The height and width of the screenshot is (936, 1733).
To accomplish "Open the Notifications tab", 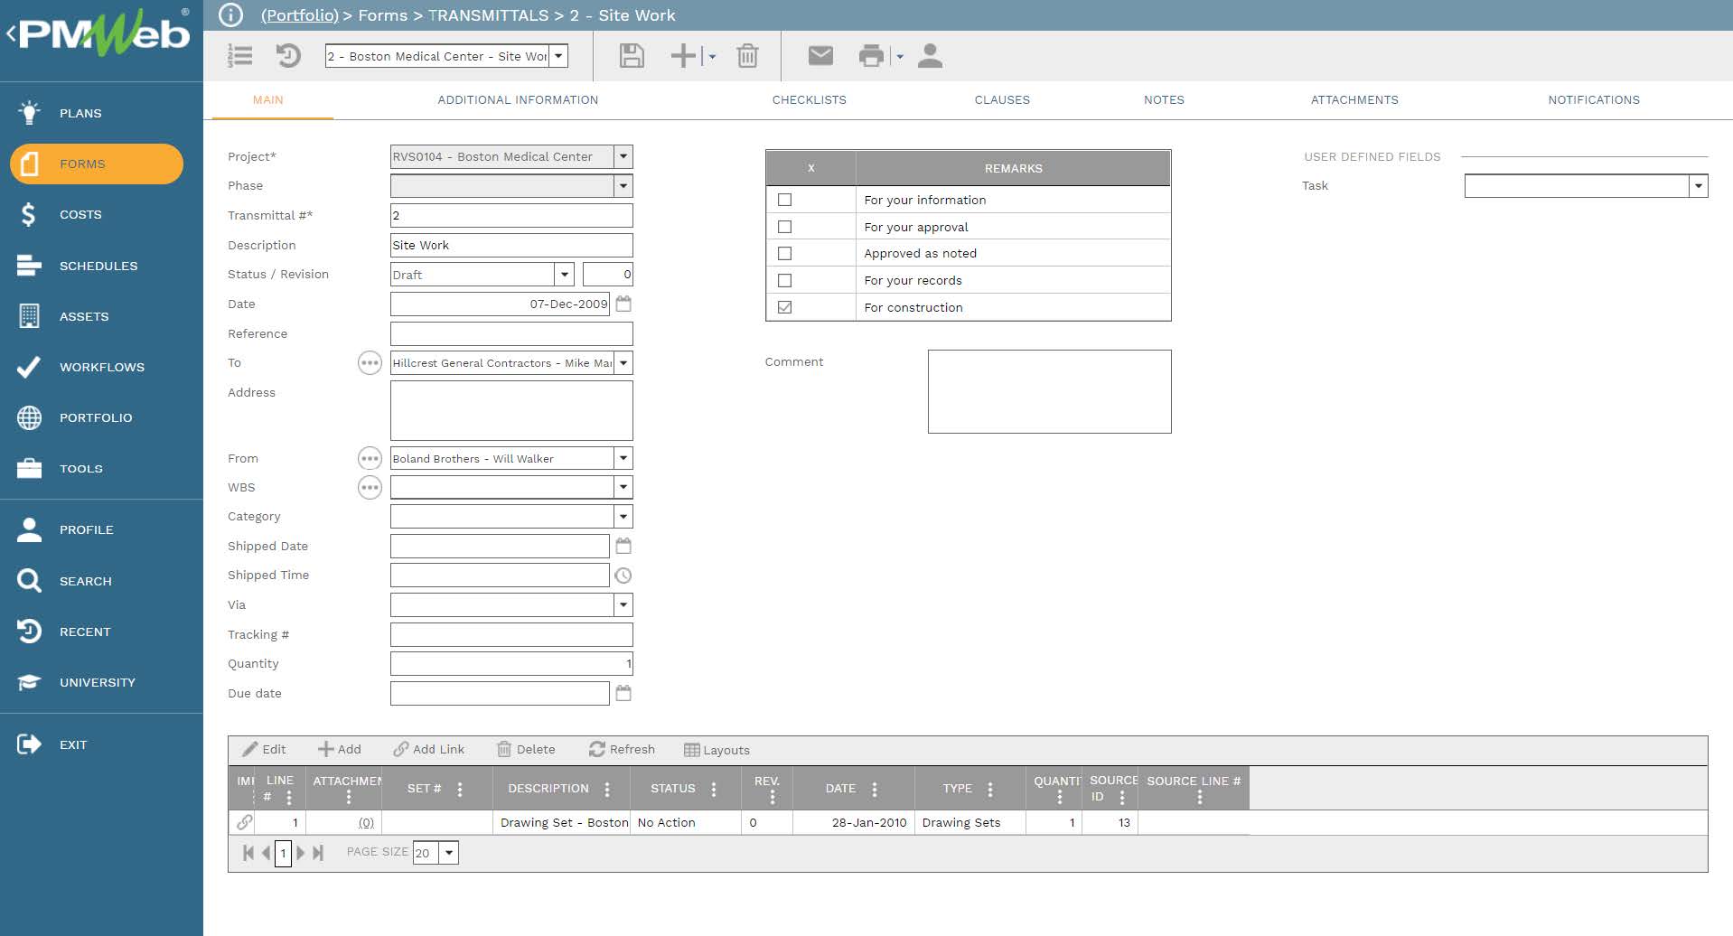I will pos(1594,100).
